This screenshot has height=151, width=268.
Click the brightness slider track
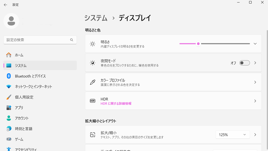(224, 44)
